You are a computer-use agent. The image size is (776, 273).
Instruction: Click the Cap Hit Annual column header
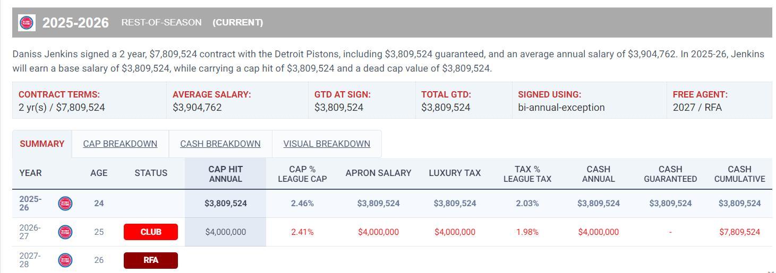click(x=226, y=173)
